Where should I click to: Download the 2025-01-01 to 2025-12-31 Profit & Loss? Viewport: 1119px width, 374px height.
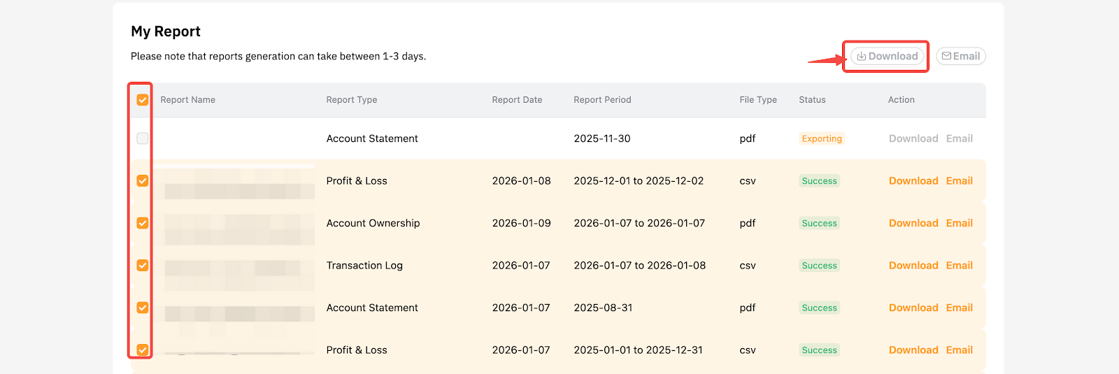point(913,350)
